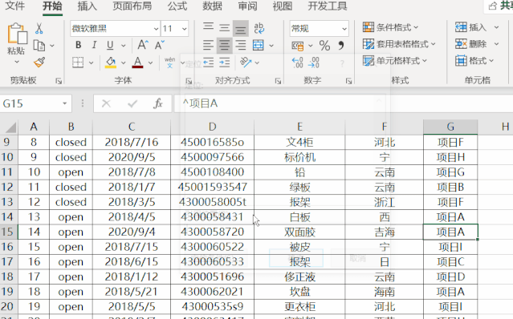Click the 单元格样式 button
The image size is (513, 319).
point(395,60)
